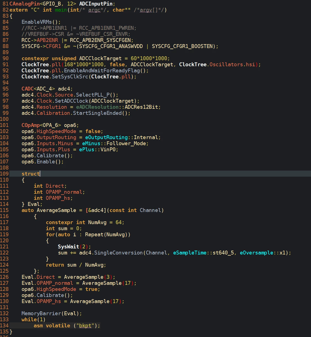Click the '60*1000*1000' value on line 90
The width and height of the screenshot is (311, 337).
(149, 58)
